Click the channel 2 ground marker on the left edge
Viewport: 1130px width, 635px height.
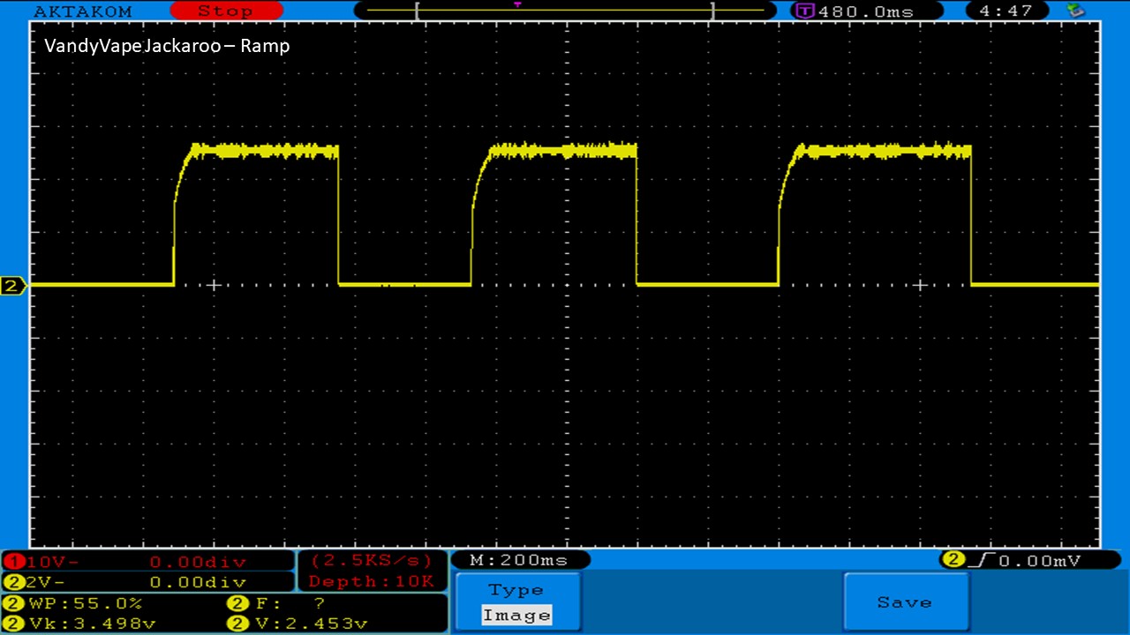click(13, 285)
